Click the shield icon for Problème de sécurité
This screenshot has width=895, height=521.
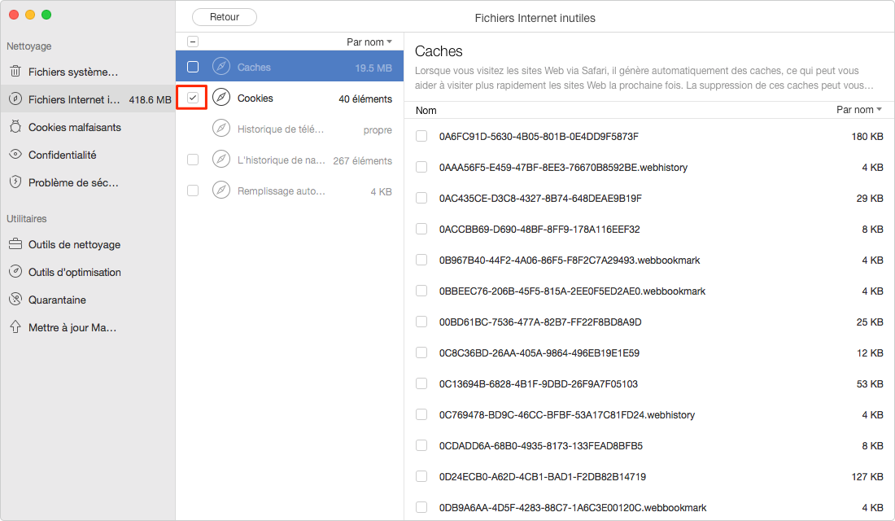coord(15,182)
